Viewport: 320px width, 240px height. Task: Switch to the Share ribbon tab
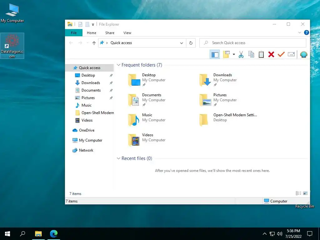110,32
